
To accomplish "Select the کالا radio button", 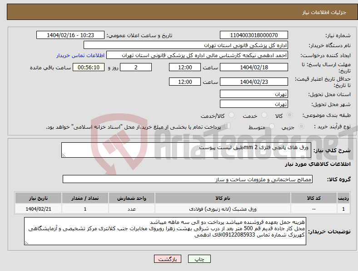I will pos(289,115).
